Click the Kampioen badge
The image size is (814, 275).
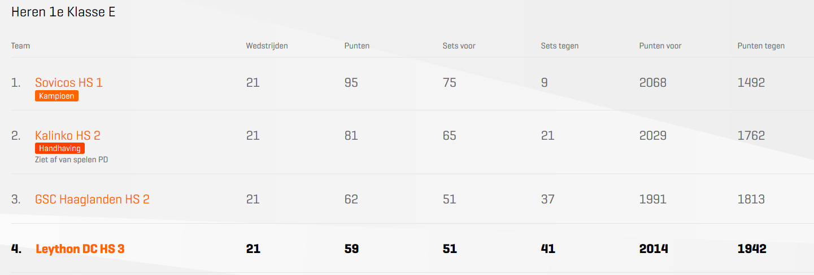(56, 96)
